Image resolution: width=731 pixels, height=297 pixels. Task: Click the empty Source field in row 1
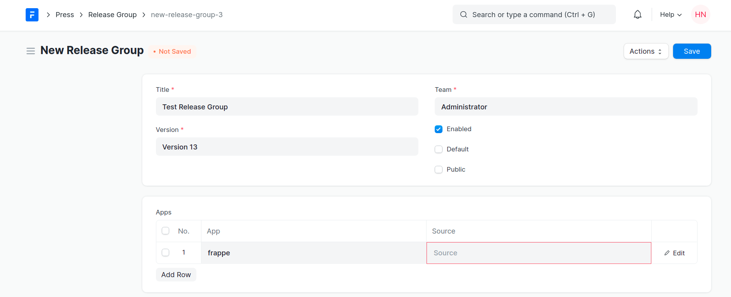[x=539, y=253]
